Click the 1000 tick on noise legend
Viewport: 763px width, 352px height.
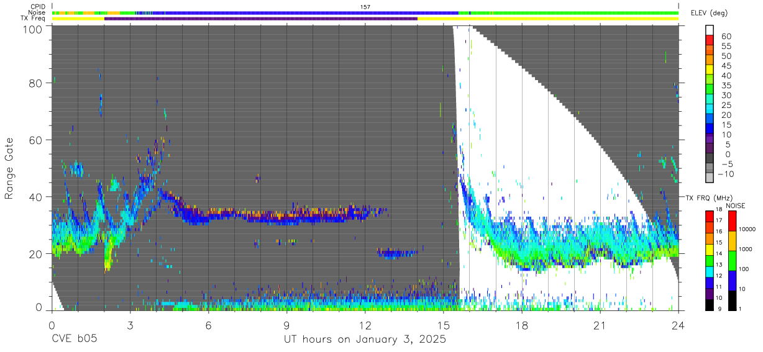[x=746, y=250]
